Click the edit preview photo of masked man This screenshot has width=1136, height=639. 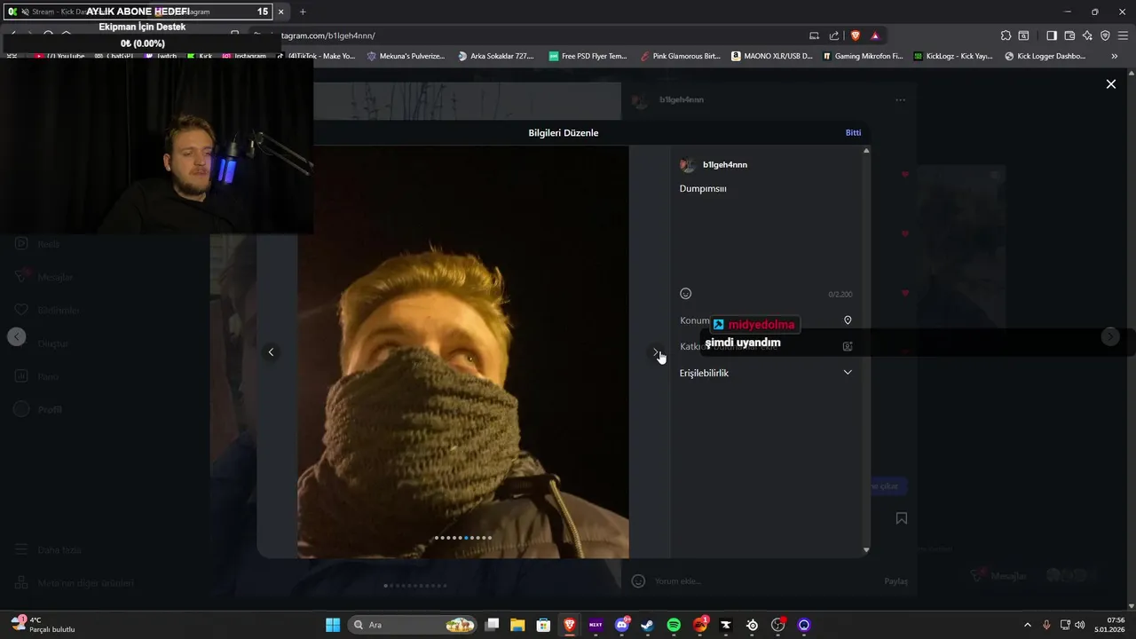pos(463,352)
